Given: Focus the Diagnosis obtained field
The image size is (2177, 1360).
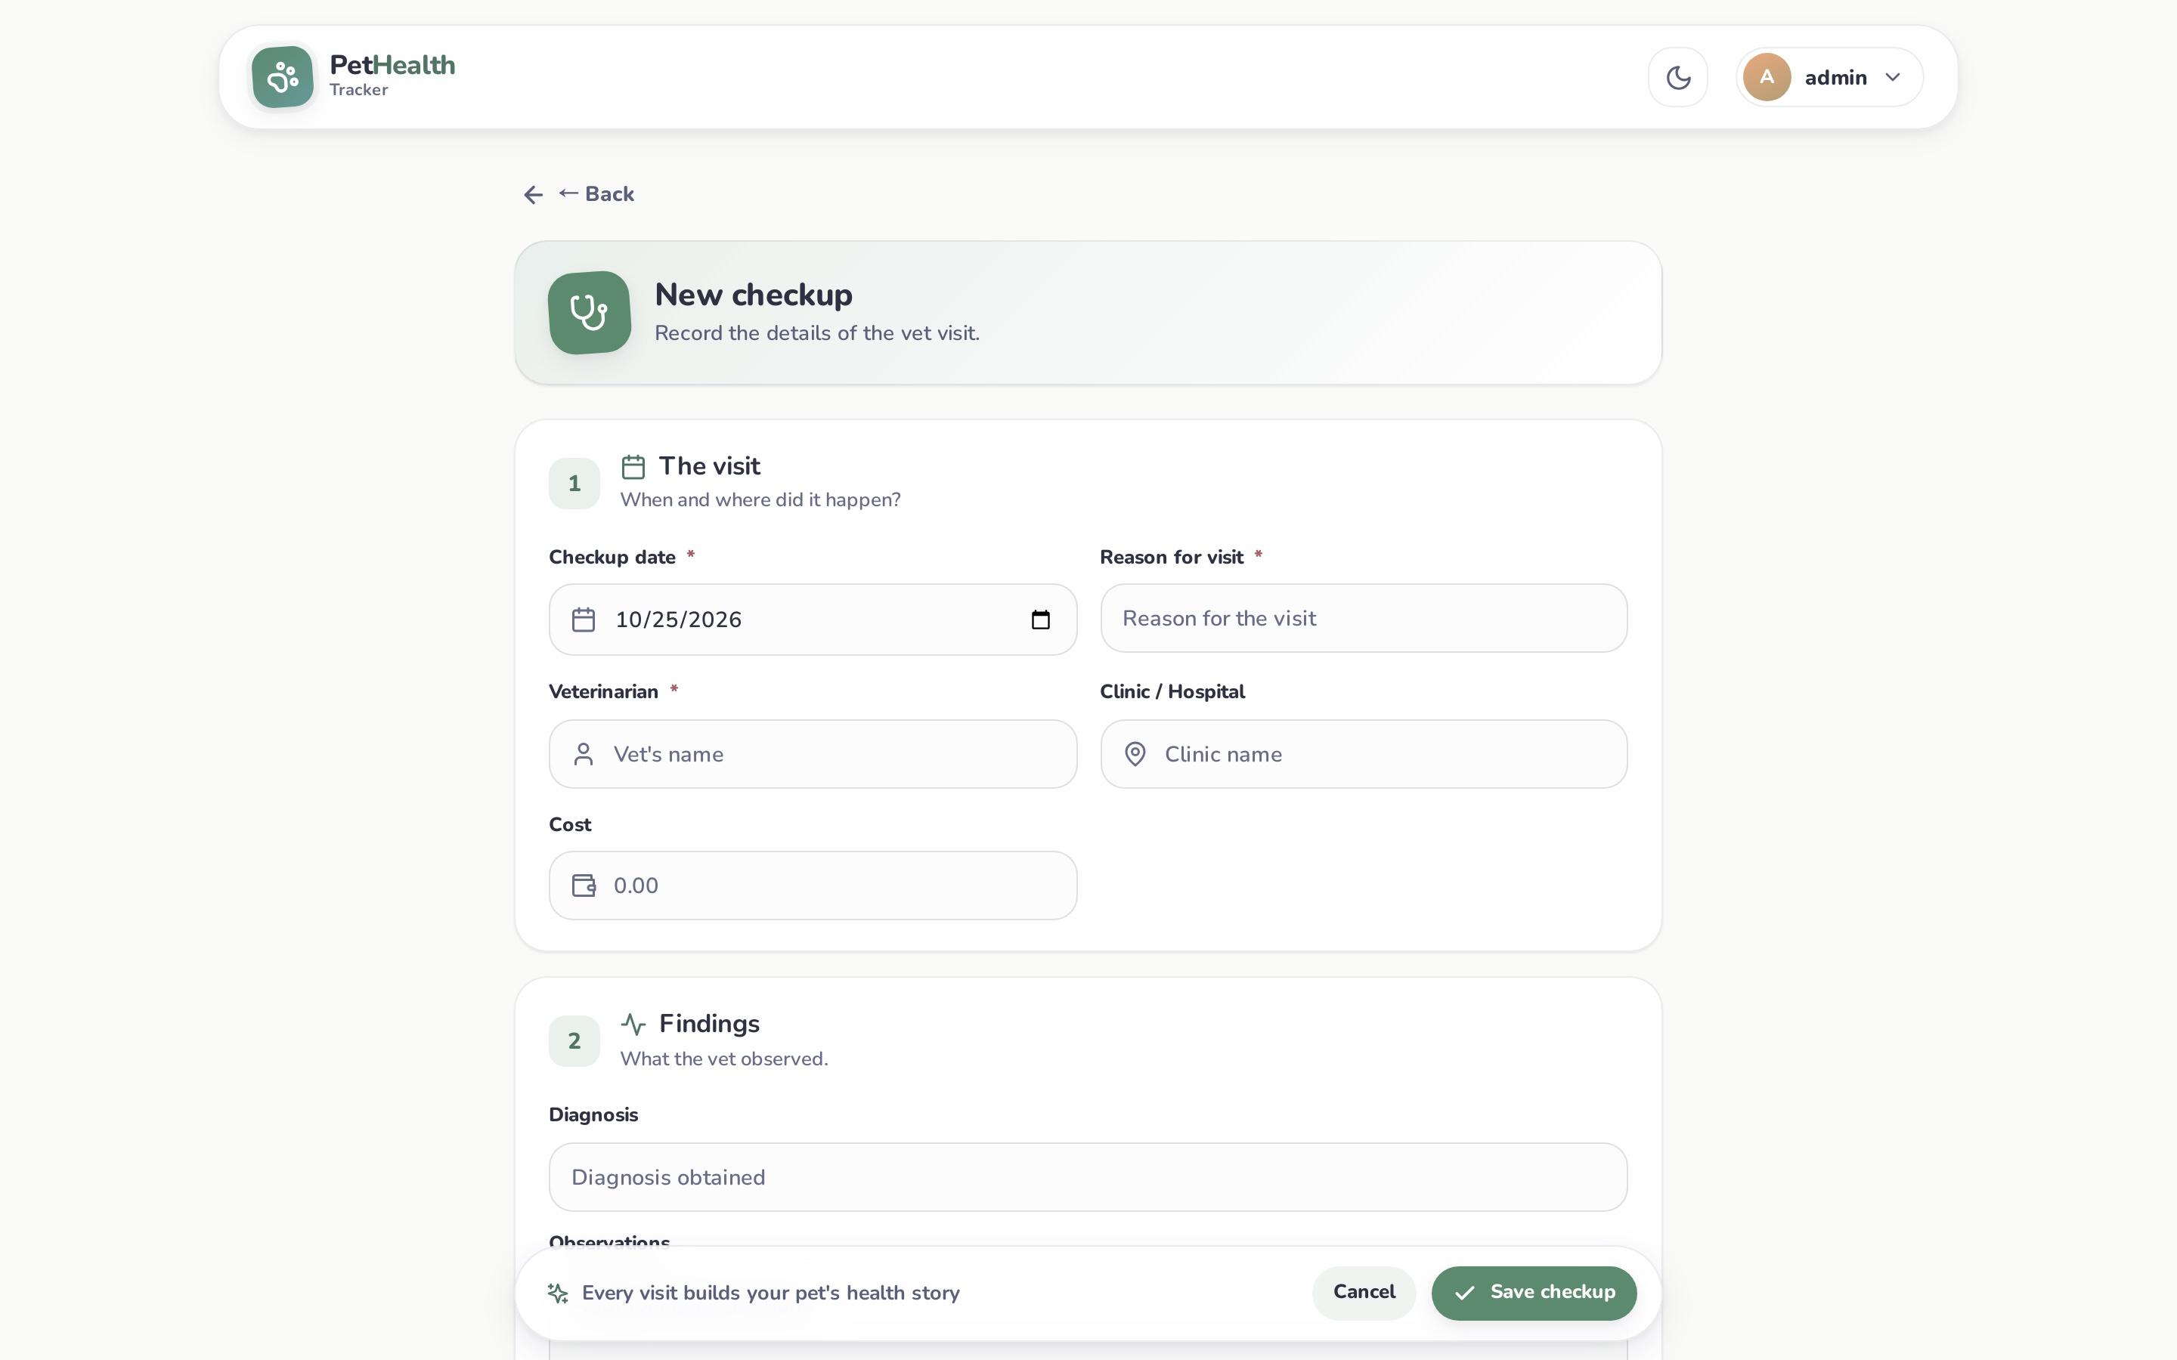Looking at the screenshot, I should pos(1088,1177).
